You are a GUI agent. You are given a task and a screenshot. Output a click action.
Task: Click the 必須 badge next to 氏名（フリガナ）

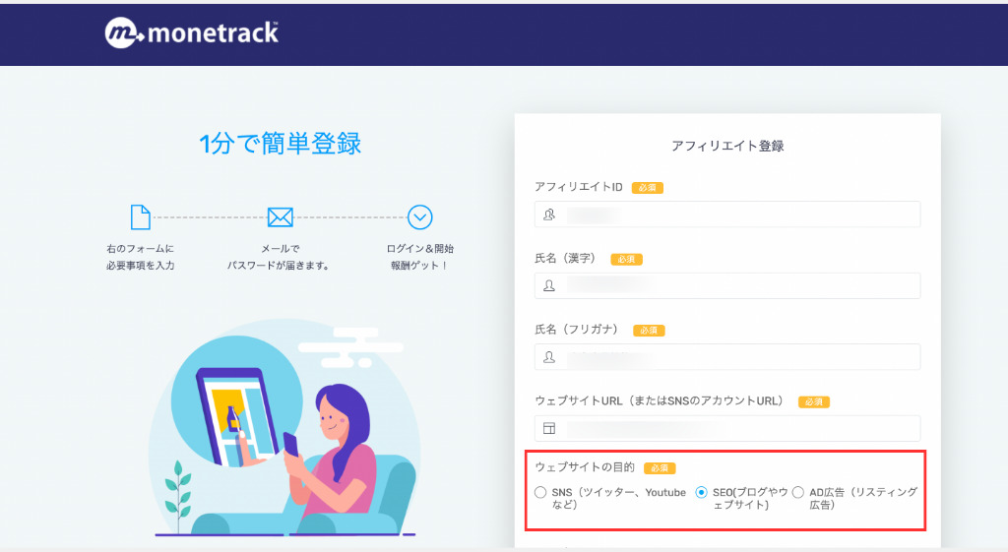[649, 331]
